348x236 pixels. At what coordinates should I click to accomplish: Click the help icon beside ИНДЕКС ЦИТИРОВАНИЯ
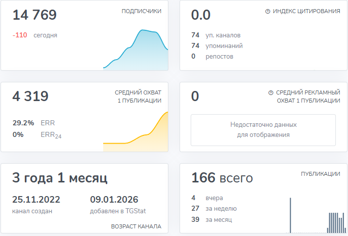(x=268, y=11)
